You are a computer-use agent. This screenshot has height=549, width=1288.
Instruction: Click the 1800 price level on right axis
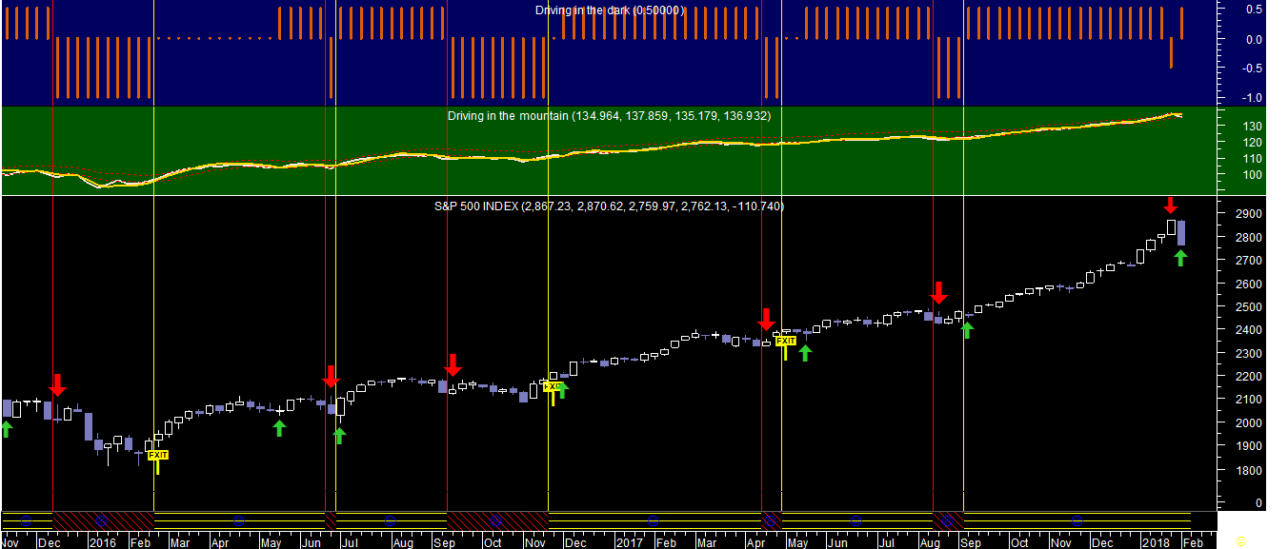(x=1251, y=470)
